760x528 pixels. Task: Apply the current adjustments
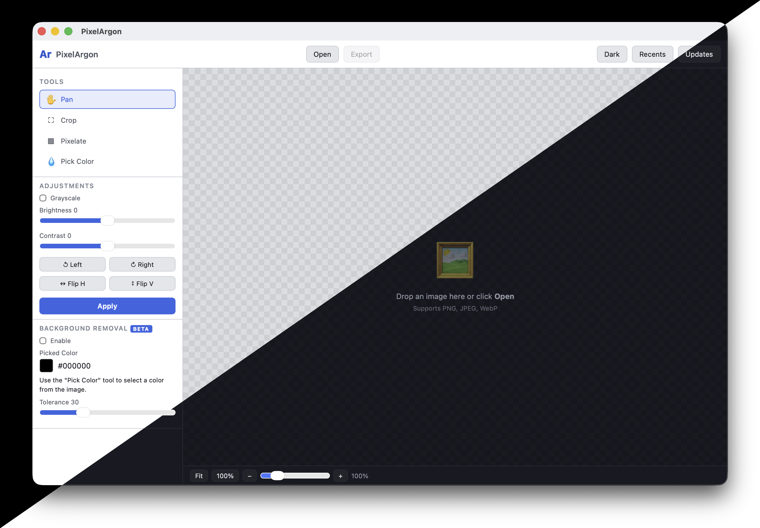(x=107, y=306)
